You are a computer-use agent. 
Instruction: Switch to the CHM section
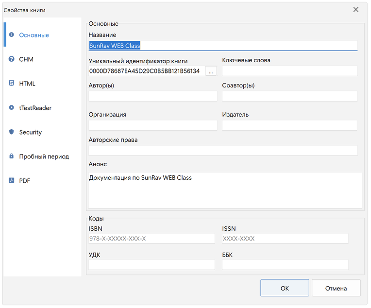click(x=43, y=59)
